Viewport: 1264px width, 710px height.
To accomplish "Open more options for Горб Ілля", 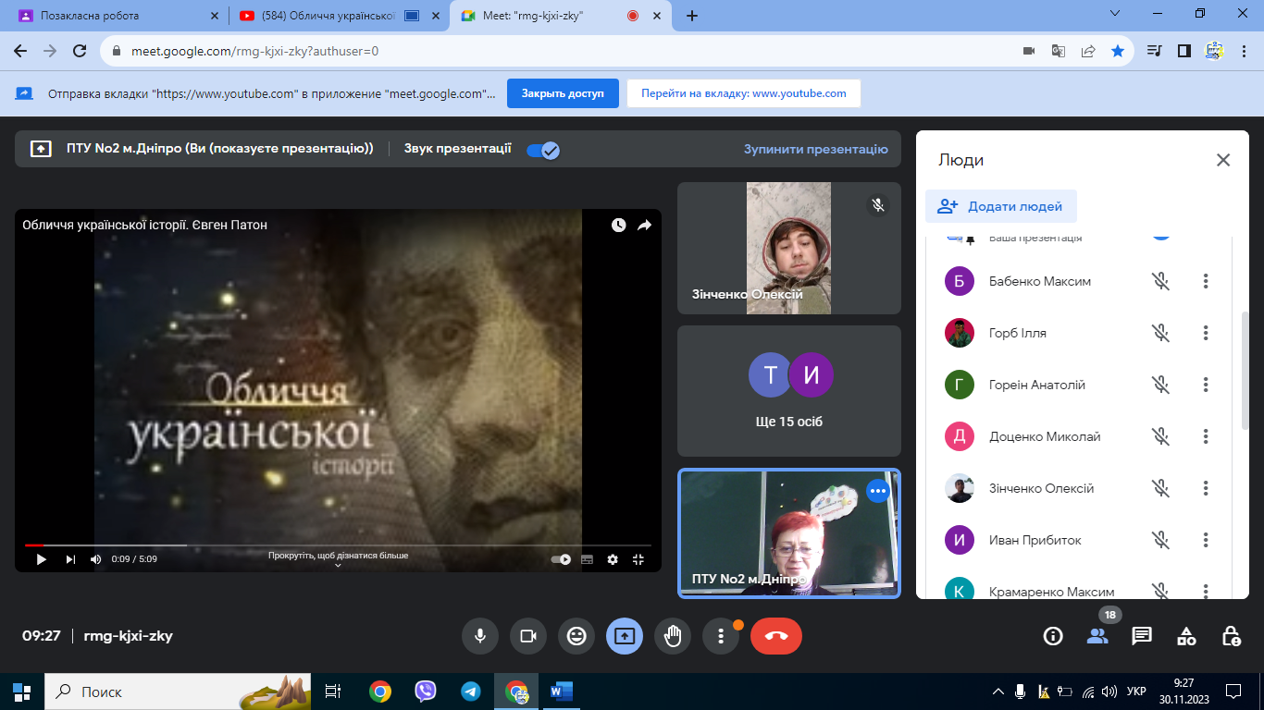I will pyautogui.click(x=1206, y=333).
